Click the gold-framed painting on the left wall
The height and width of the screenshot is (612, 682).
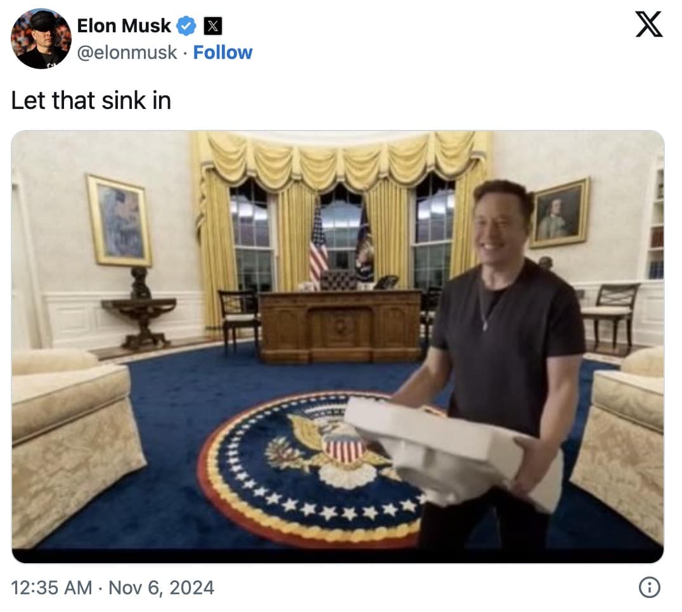click(119, 220)
